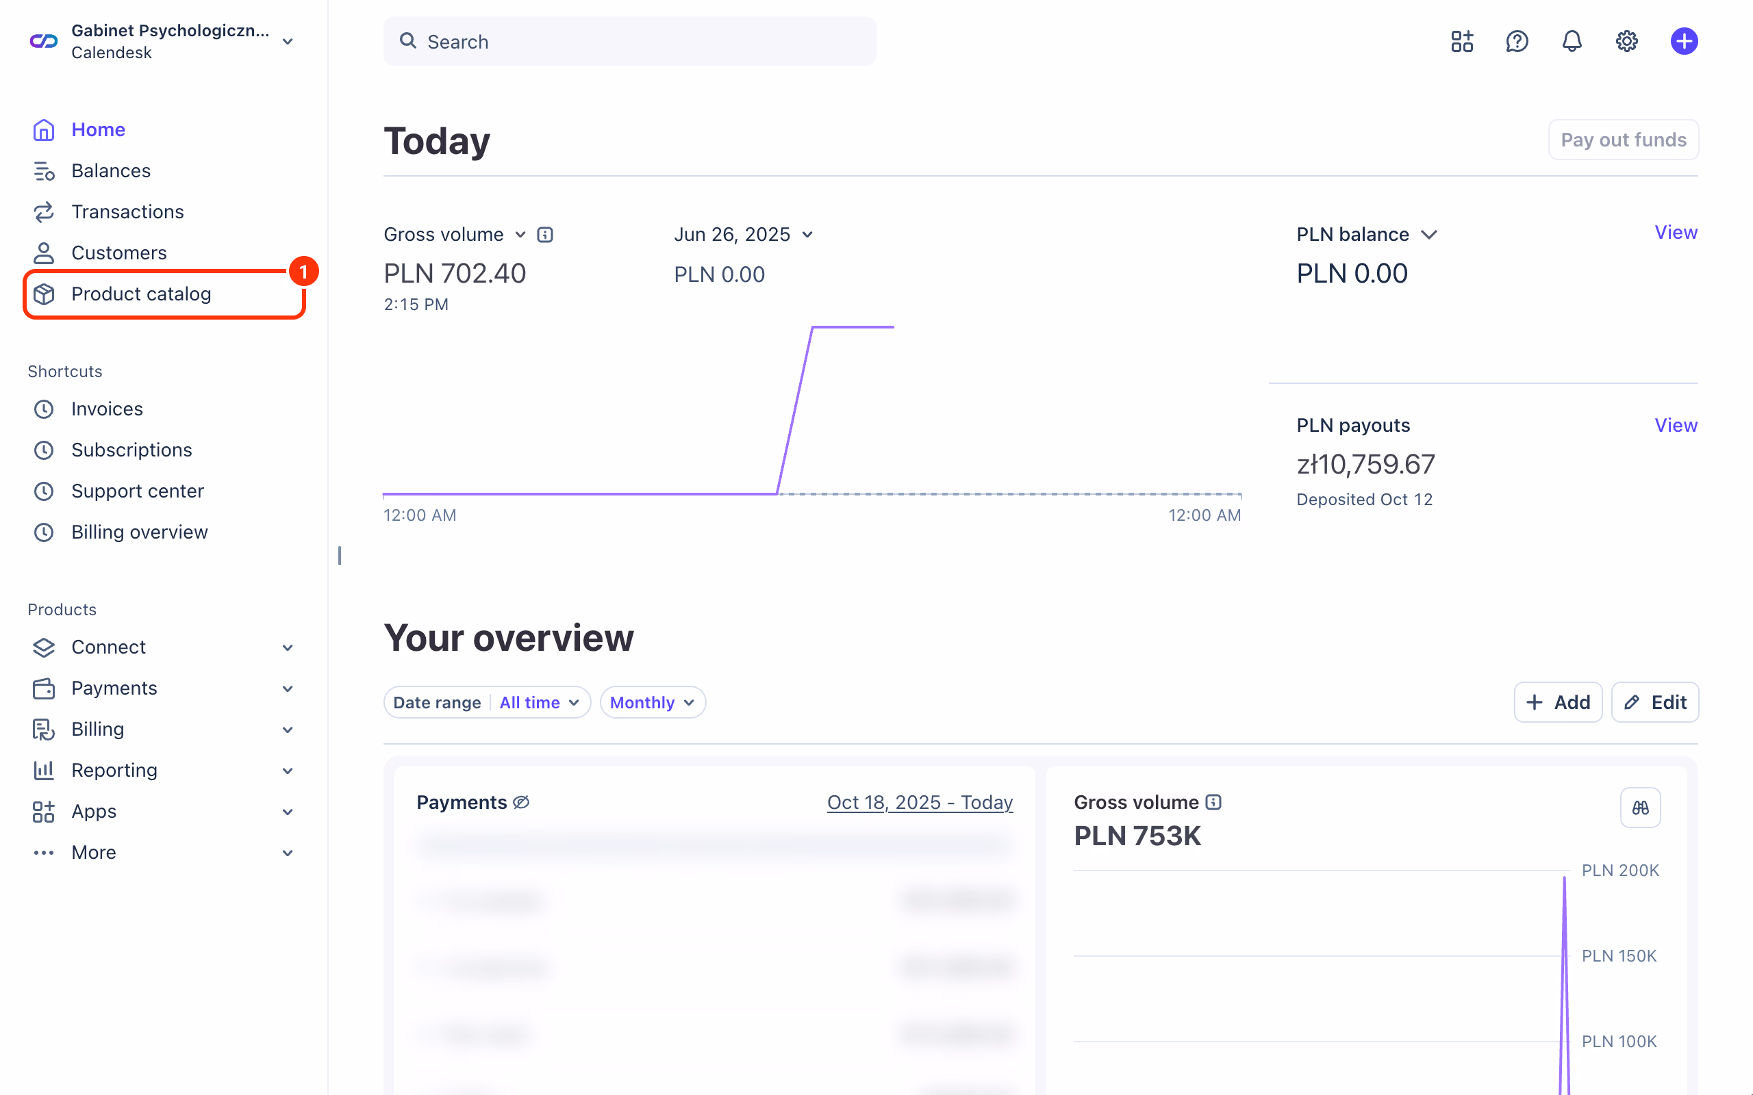Viewport: 1753px width, 1095px height.
Task: Go to Home in the sidebar
Action: pos(98,129)
